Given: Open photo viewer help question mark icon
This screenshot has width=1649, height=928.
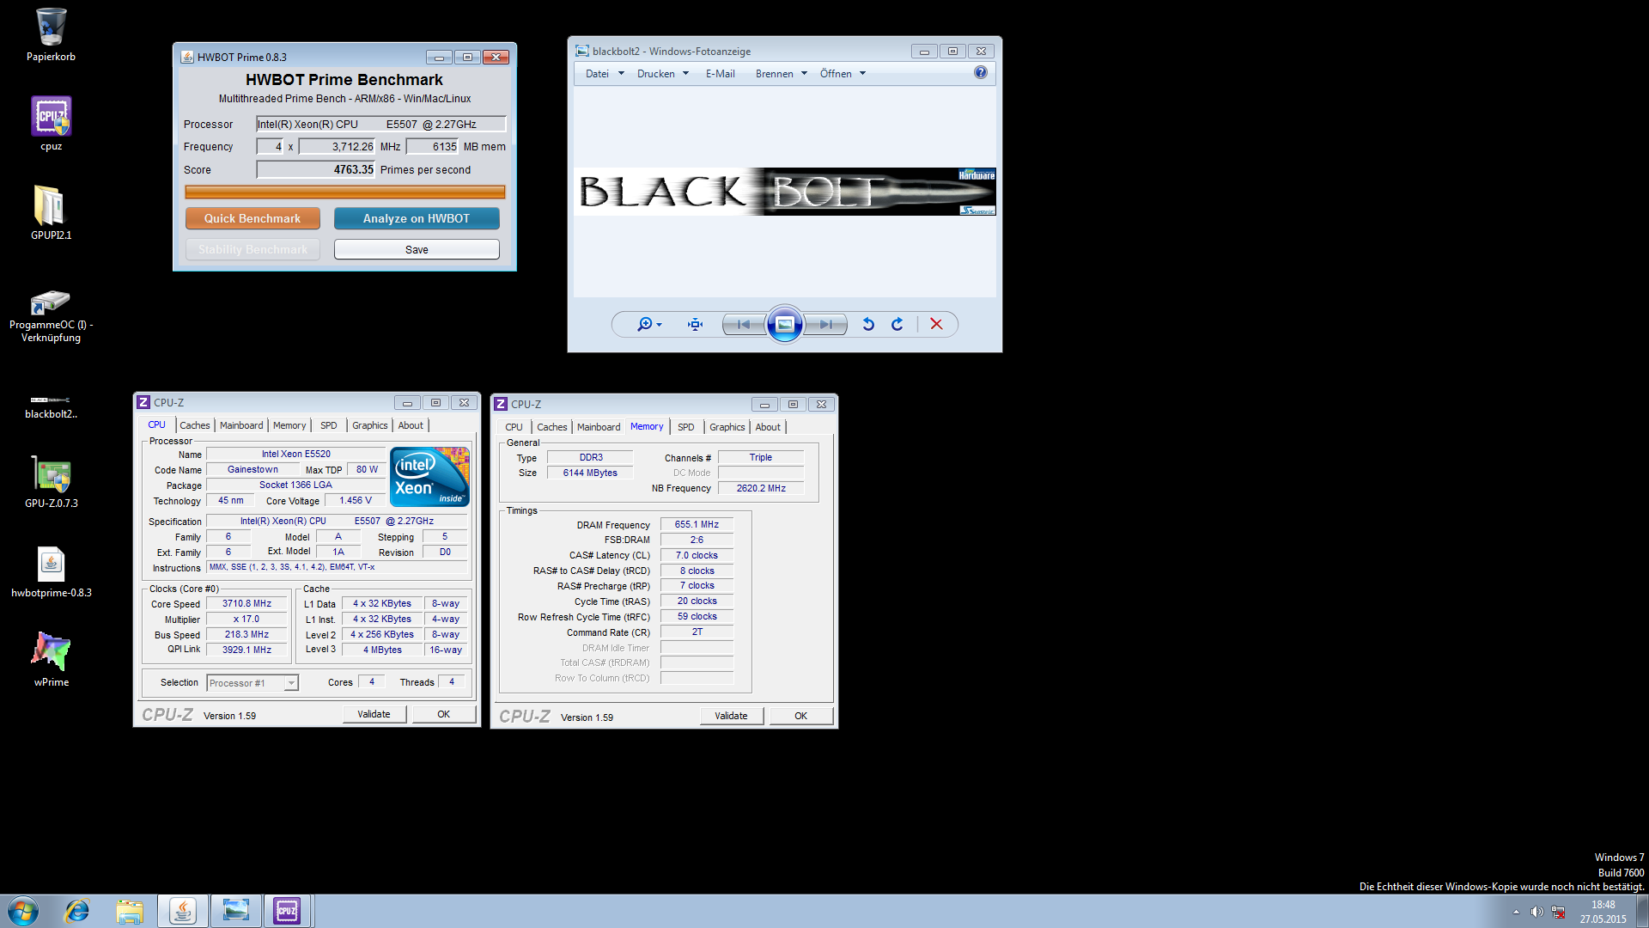Looking at the screenshot, I should tap(981, 72).
